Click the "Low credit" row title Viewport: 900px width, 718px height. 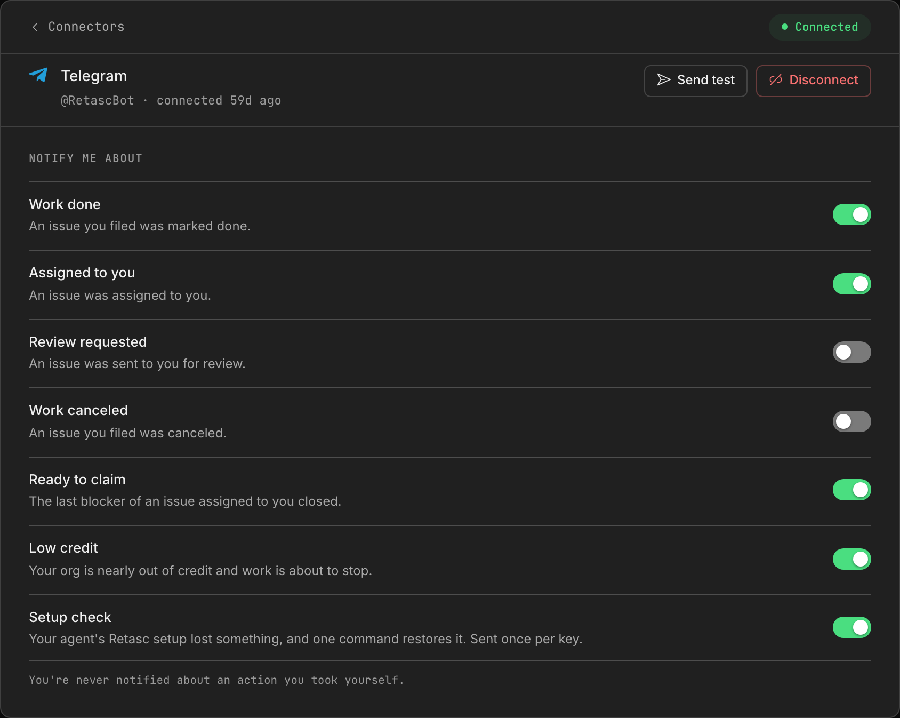63,548
